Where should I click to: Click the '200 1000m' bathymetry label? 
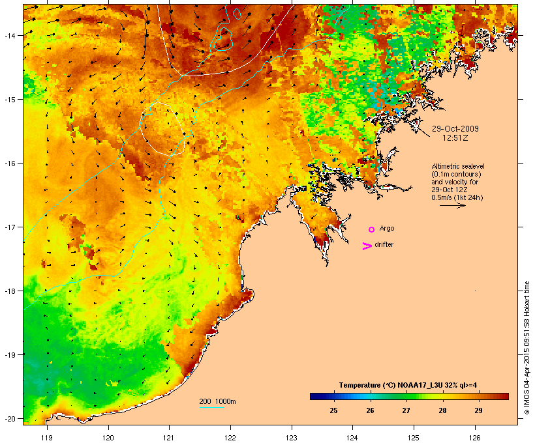(217, 401)
